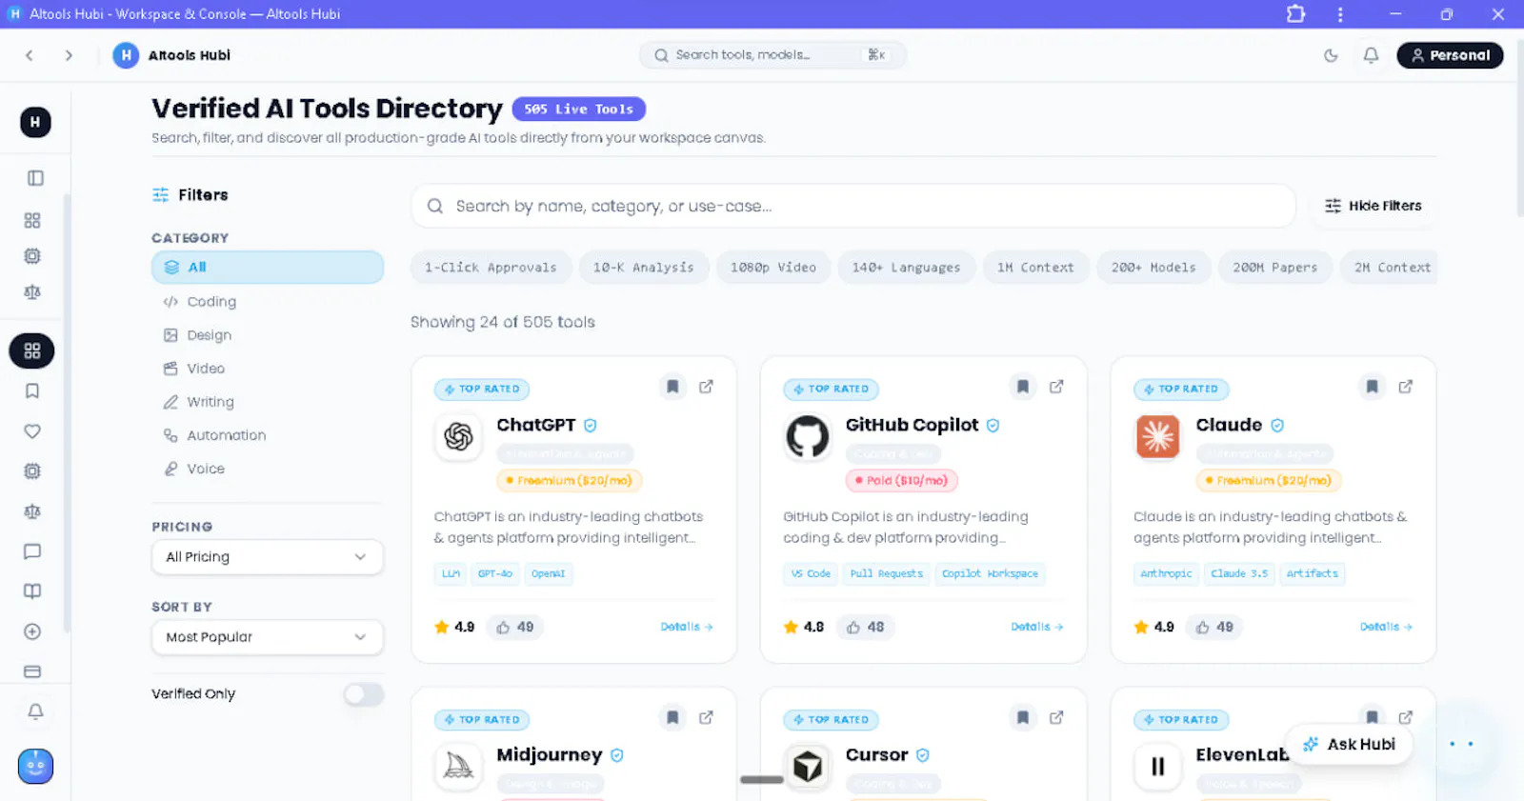Screen dimensions: 1524x801
Task: Open Cursor external link icon
Action: [1056, 717]
